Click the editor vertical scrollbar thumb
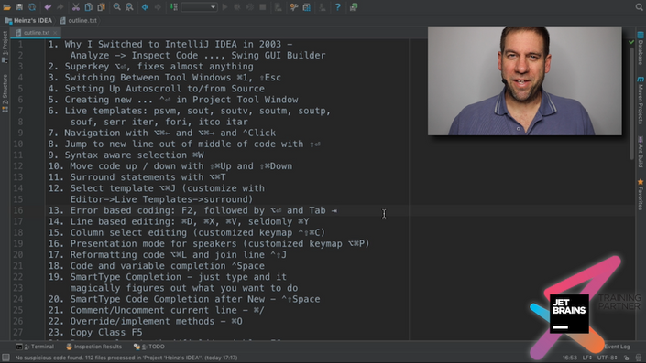Screen dimensions: 646x363 (631, 102)
